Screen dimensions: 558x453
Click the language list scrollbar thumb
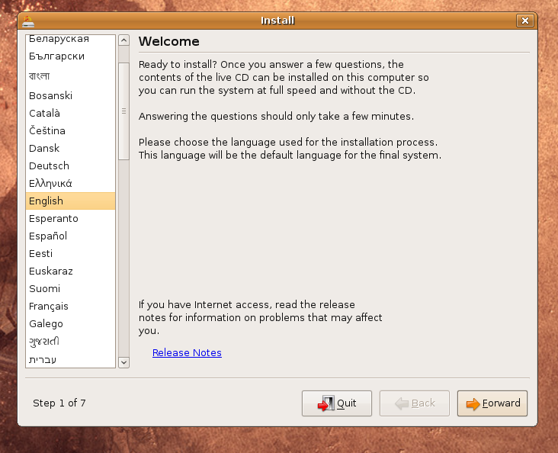[123, 111]
